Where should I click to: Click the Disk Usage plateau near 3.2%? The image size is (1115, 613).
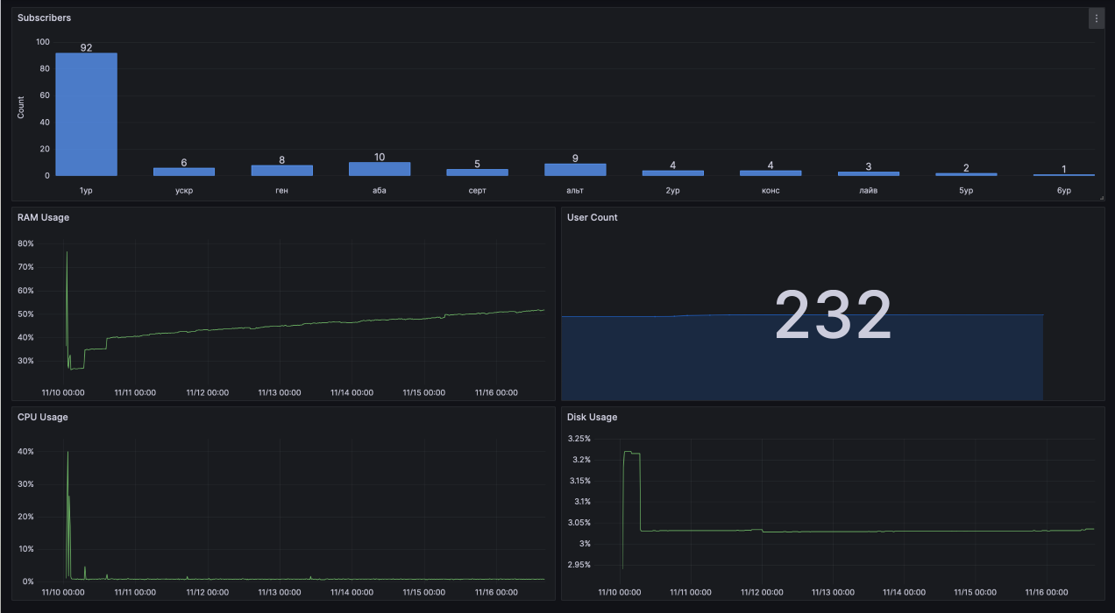631,453
